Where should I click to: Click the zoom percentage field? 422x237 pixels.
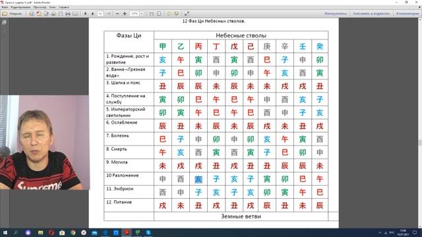(x=135, y=13)
